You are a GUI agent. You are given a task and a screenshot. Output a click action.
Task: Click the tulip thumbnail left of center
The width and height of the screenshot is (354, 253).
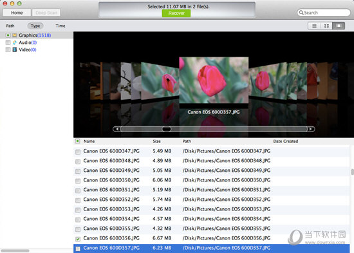160,81
